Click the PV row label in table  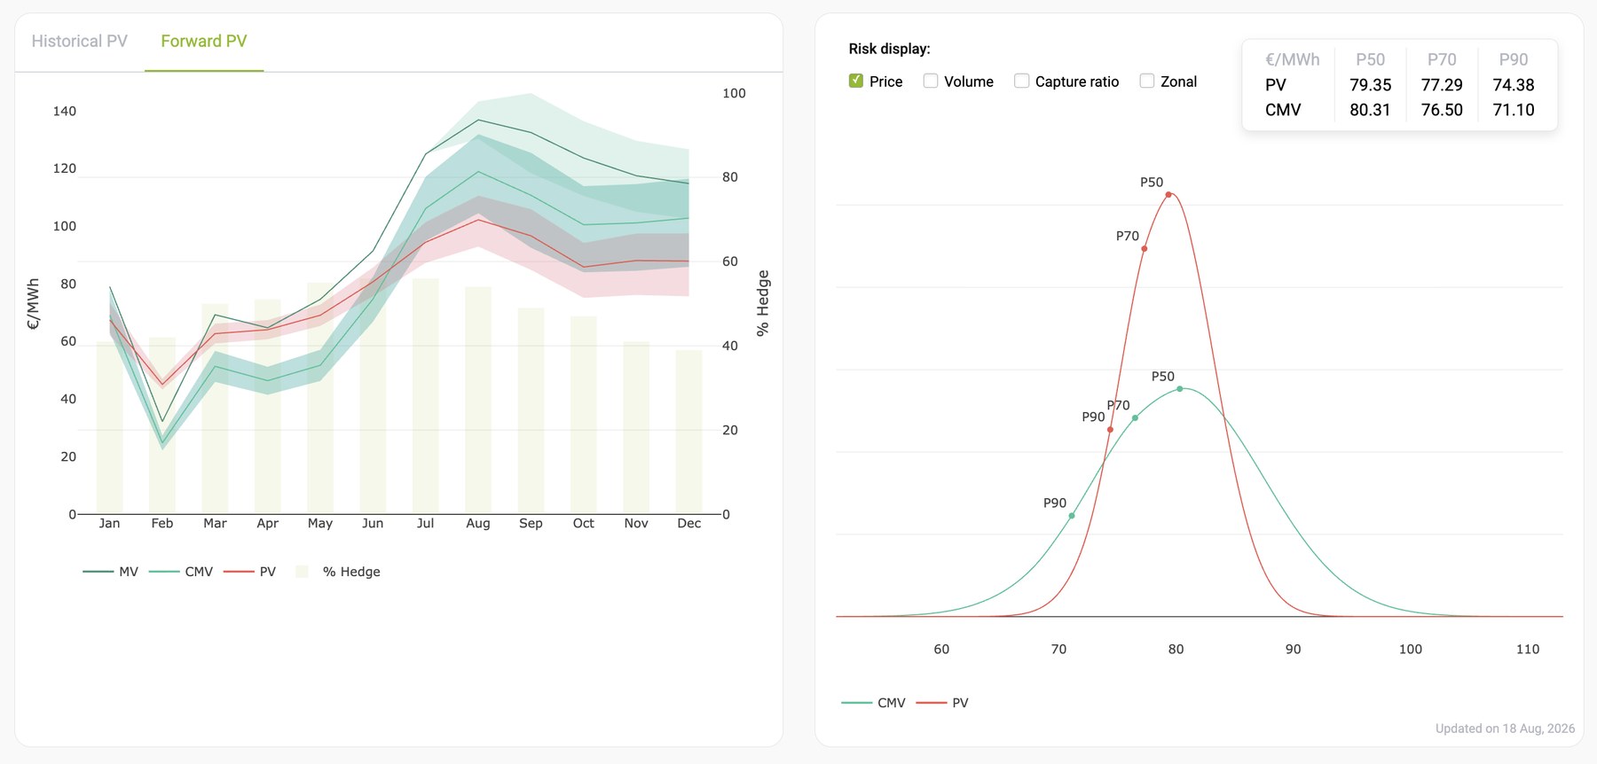pyautogui.click(x=1276, y=85)
